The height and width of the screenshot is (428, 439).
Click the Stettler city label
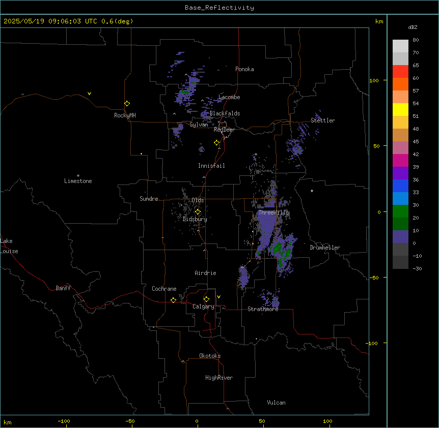click(323, 120)
